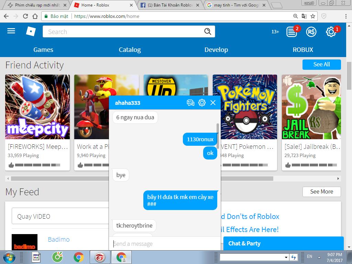The width and height of the screenshot is (352, 264).
Task: Open the Catalog menu
Action: [x=130, y=49]
